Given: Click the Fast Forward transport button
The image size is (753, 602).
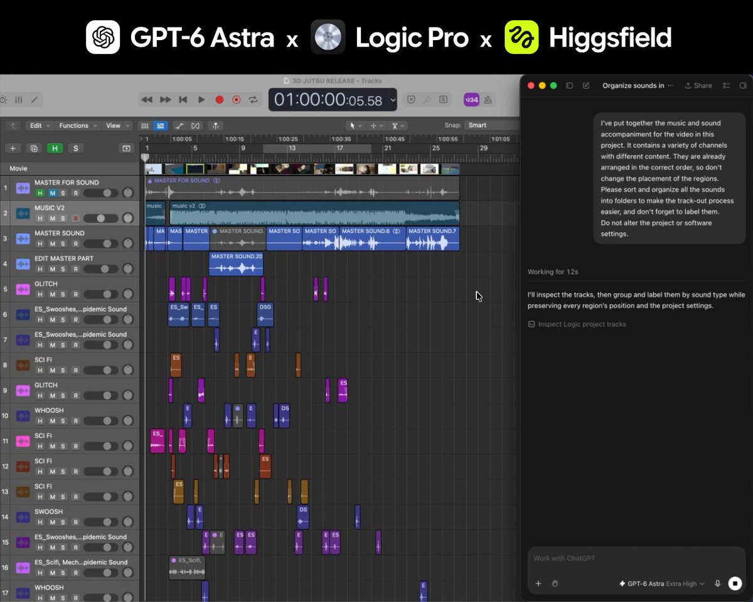Looking at the screenshot, I should (x=166, y=100).
